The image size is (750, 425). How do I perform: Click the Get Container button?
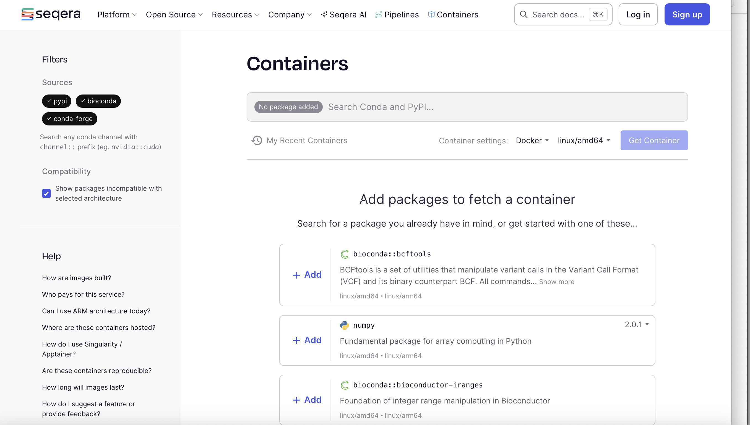(x=654, y=140)
